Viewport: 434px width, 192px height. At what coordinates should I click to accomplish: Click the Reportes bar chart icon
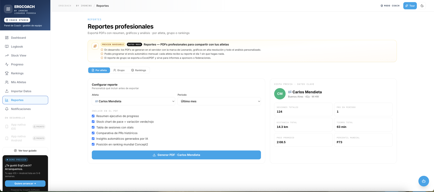[7, 100]
